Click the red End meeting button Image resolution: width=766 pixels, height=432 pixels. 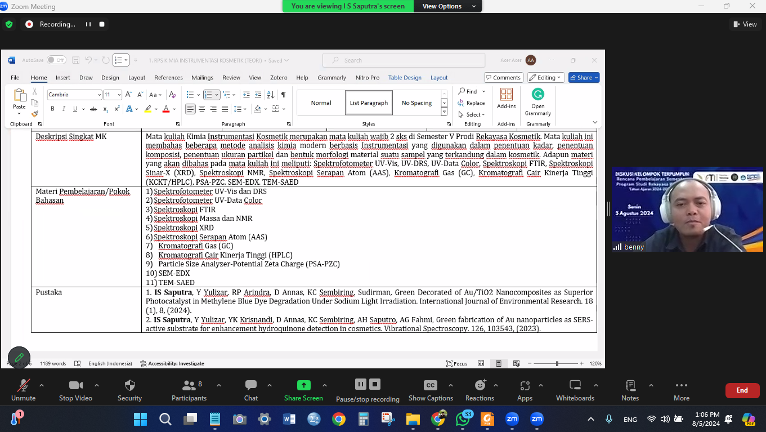(x=742, y=390)
